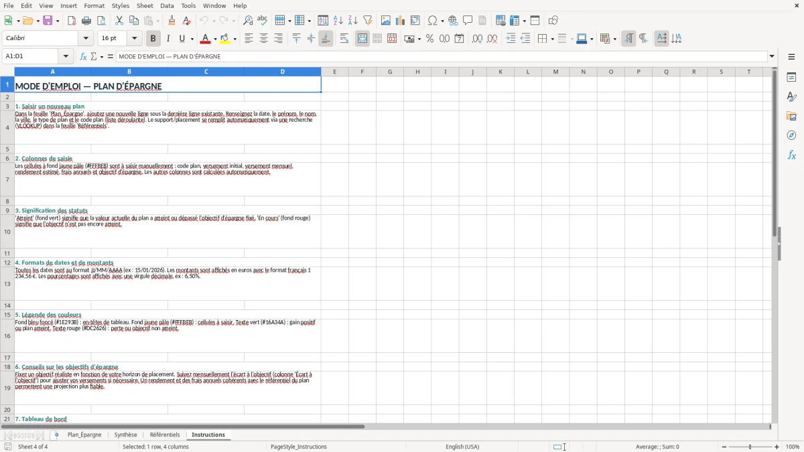Switch to the Référentiels sheet tab
Viewport: 804px width, 452px height.
pos(165,435)
